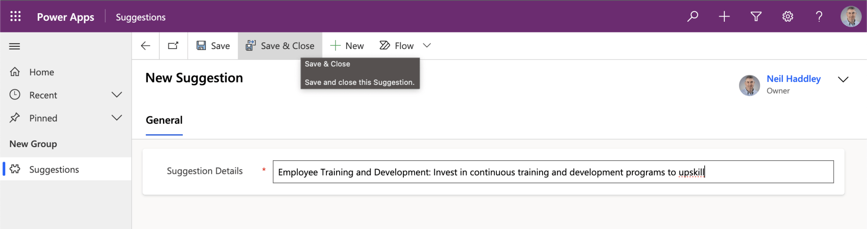Viewport: 867px width, 229px height.
Task: Open the app launcher waffle icon
Action: [16, 16]
